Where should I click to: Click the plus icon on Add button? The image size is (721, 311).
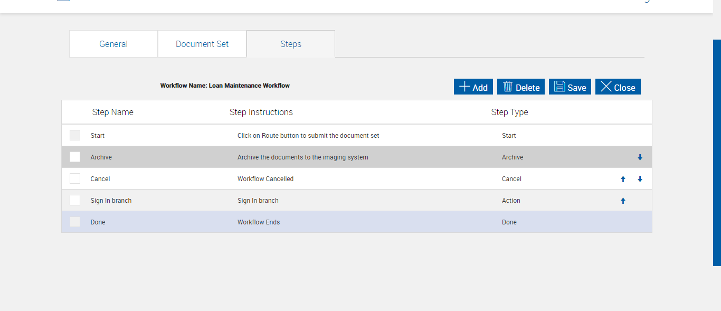tap(464, 87)
